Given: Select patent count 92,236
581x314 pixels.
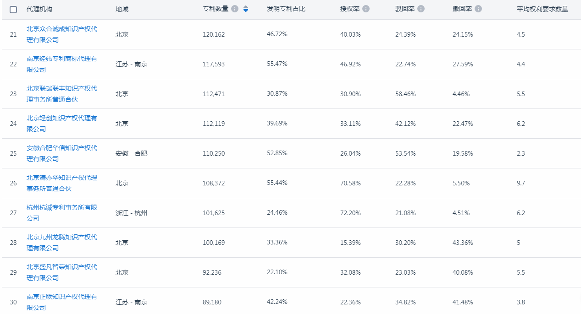Looking at the screenshot, I should point(212,272).
